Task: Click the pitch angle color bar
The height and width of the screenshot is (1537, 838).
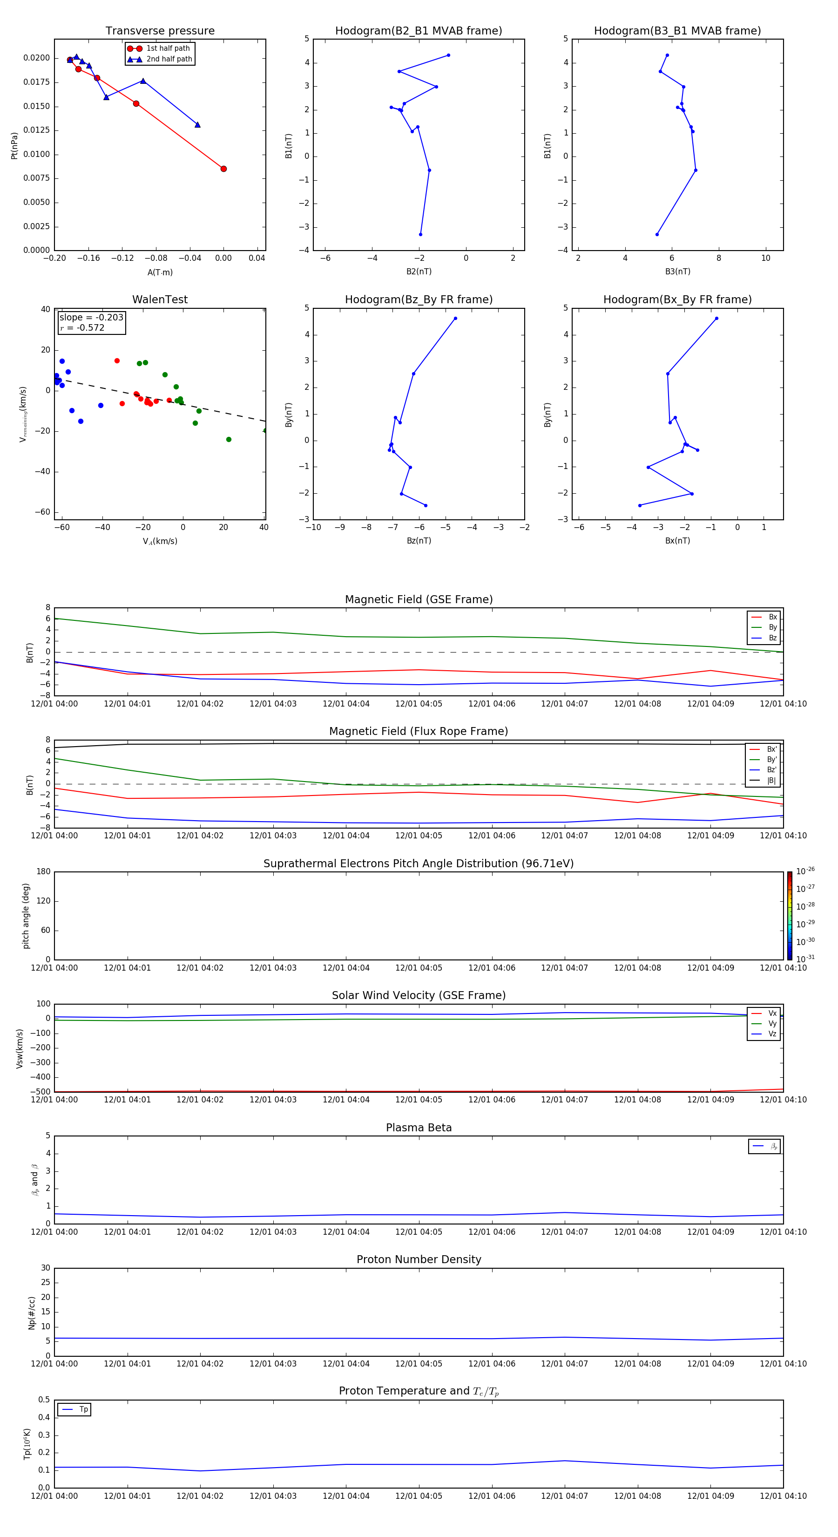Action: point(790,916)
